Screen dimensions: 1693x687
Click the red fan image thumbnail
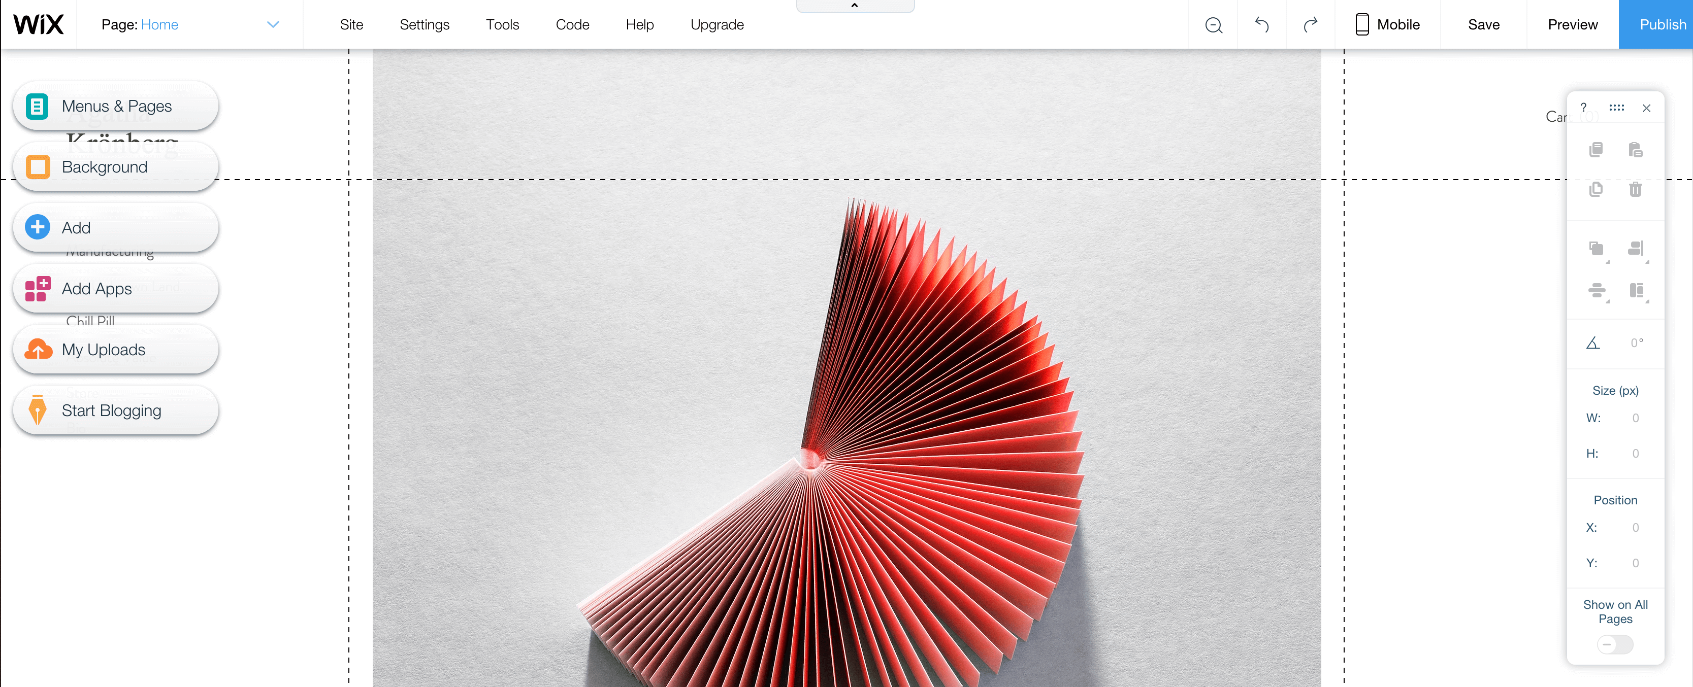click(848, 431)
